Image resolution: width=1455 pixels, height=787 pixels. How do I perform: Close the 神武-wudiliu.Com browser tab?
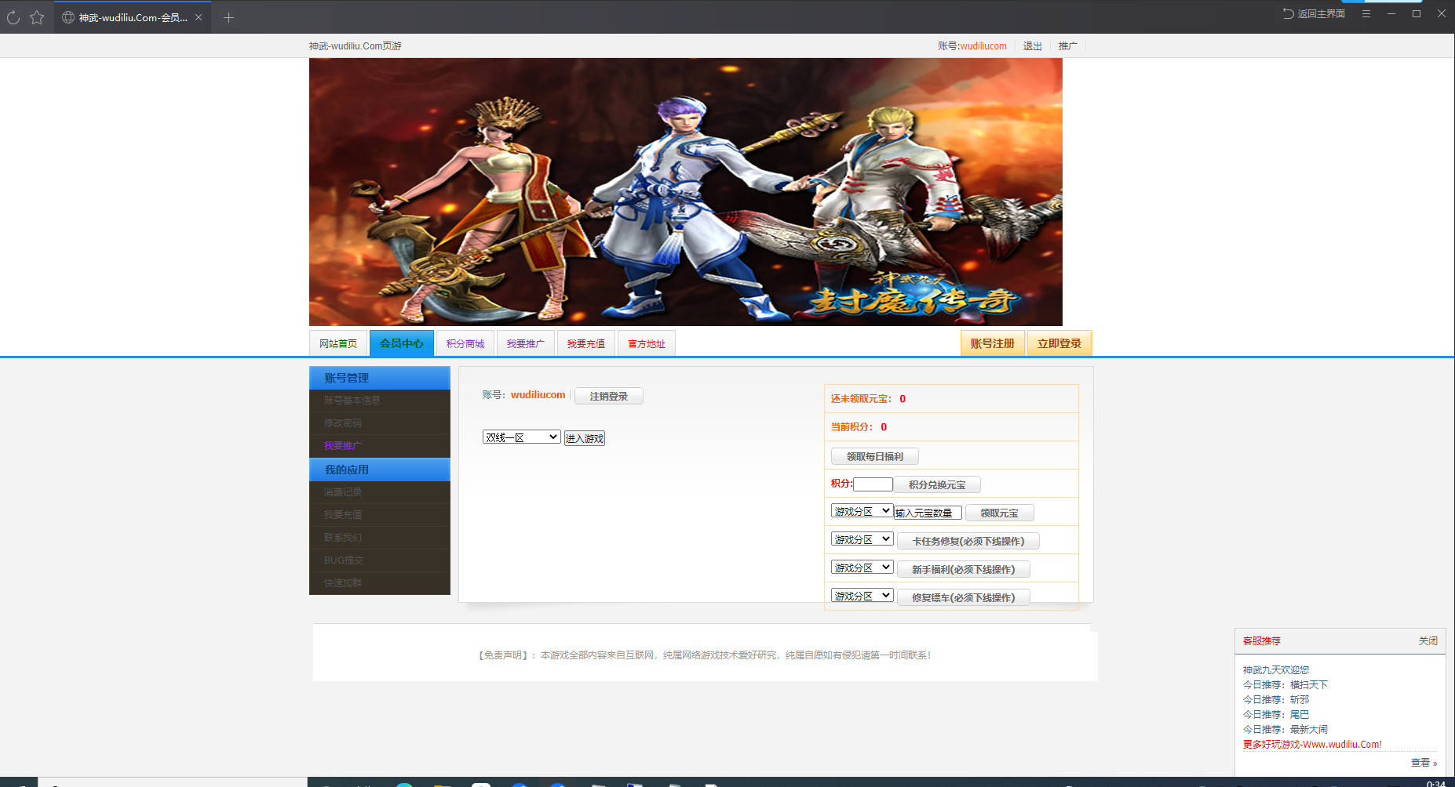coord(199,17)
